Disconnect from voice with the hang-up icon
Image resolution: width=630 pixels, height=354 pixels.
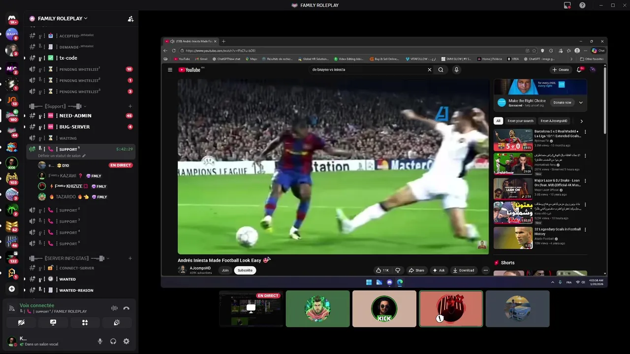point(126,308)
